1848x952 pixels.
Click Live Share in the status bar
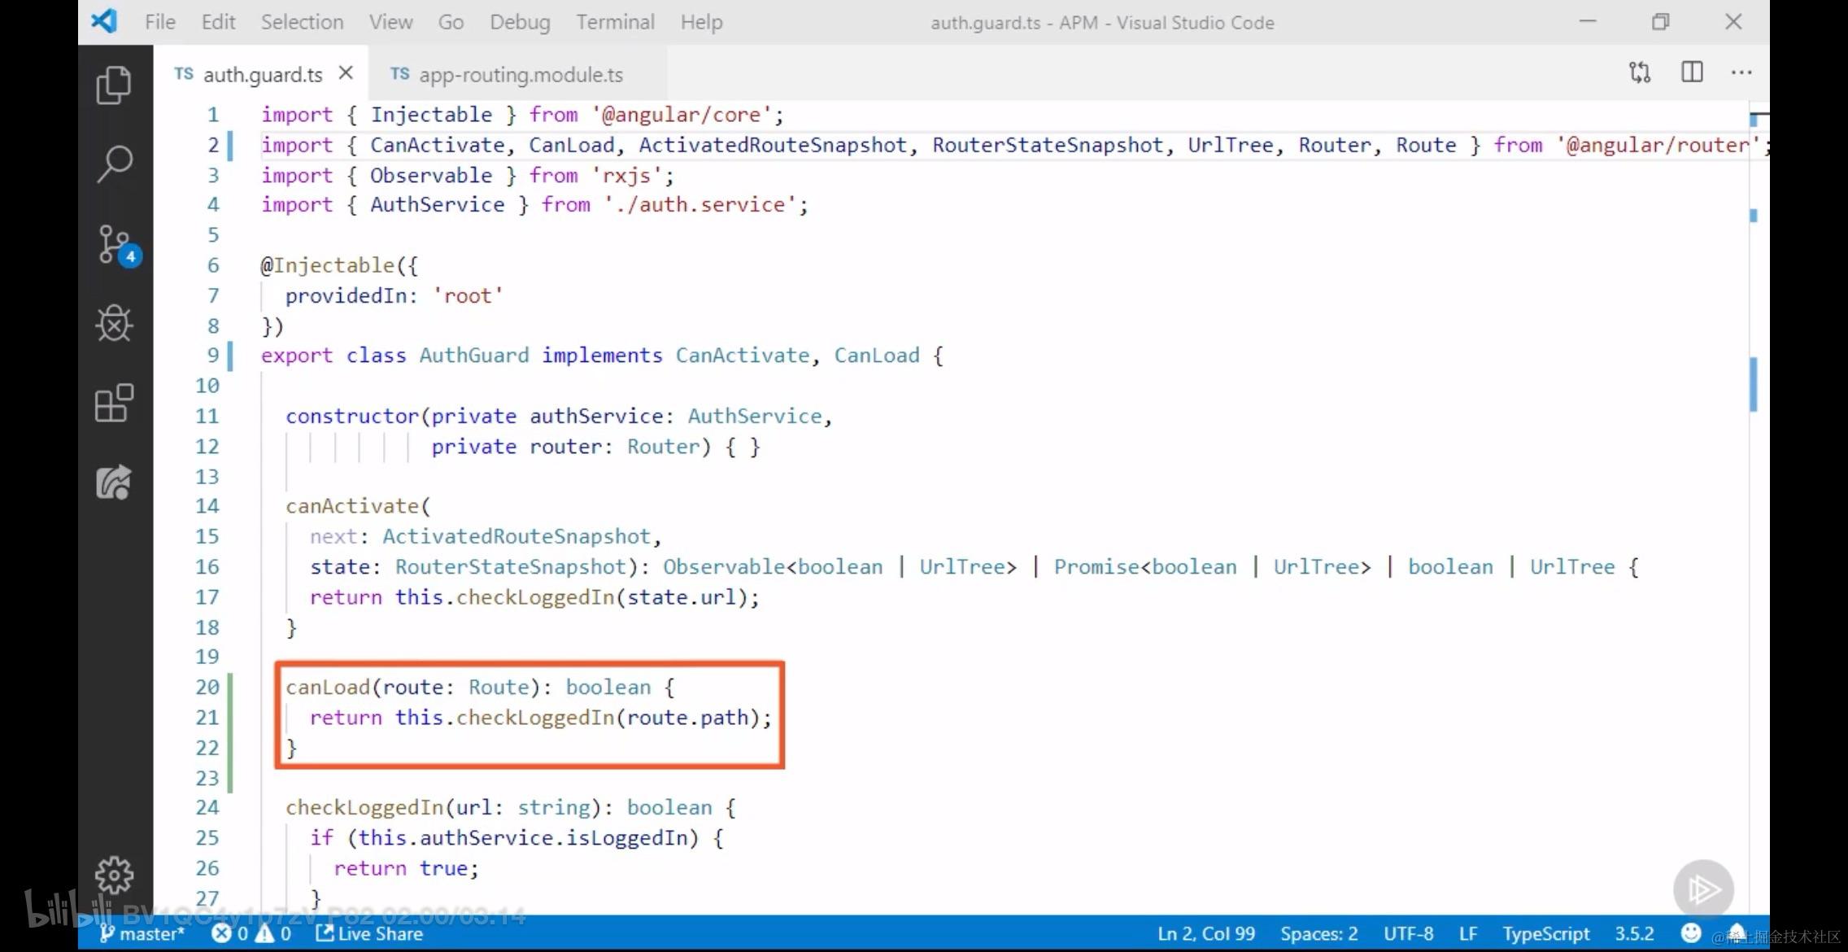(370, 933)
